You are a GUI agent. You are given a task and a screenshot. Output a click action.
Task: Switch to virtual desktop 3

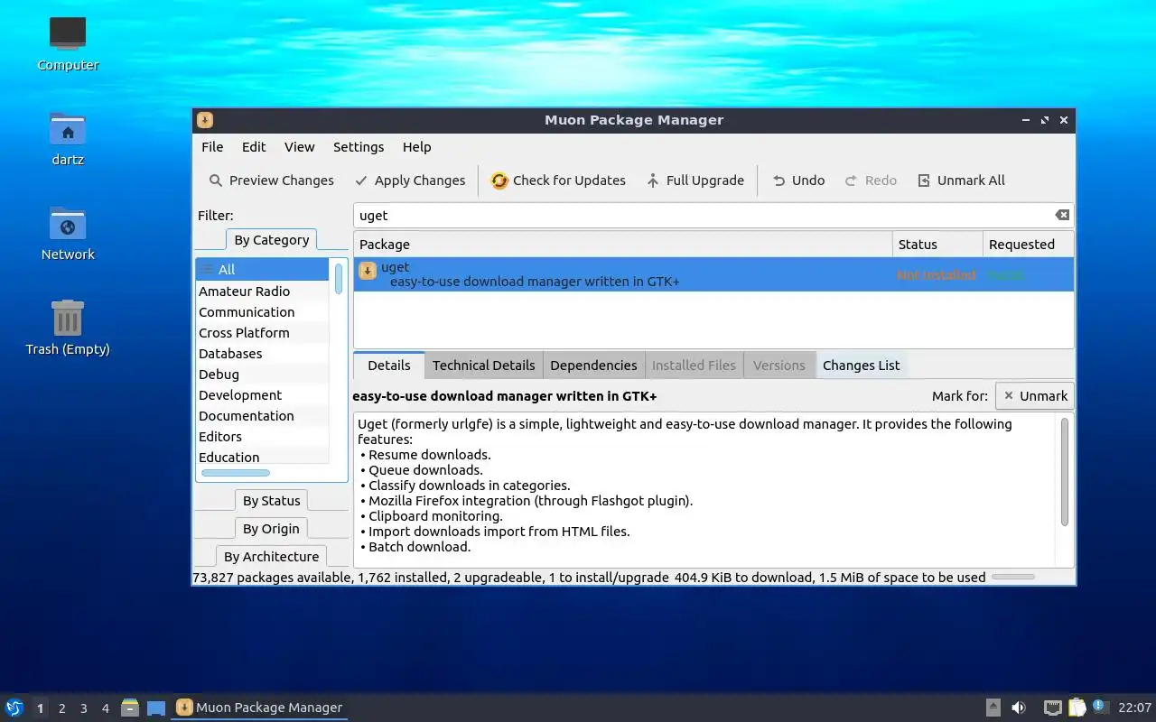83,708
